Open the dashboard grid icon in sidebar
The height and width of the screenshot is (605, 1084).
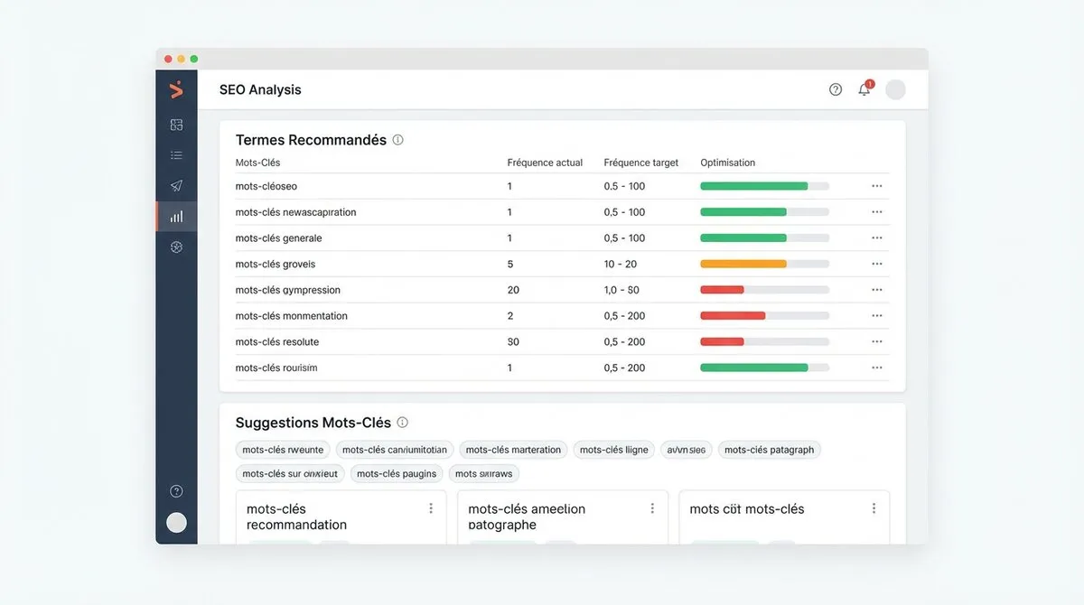pos(176,125)
